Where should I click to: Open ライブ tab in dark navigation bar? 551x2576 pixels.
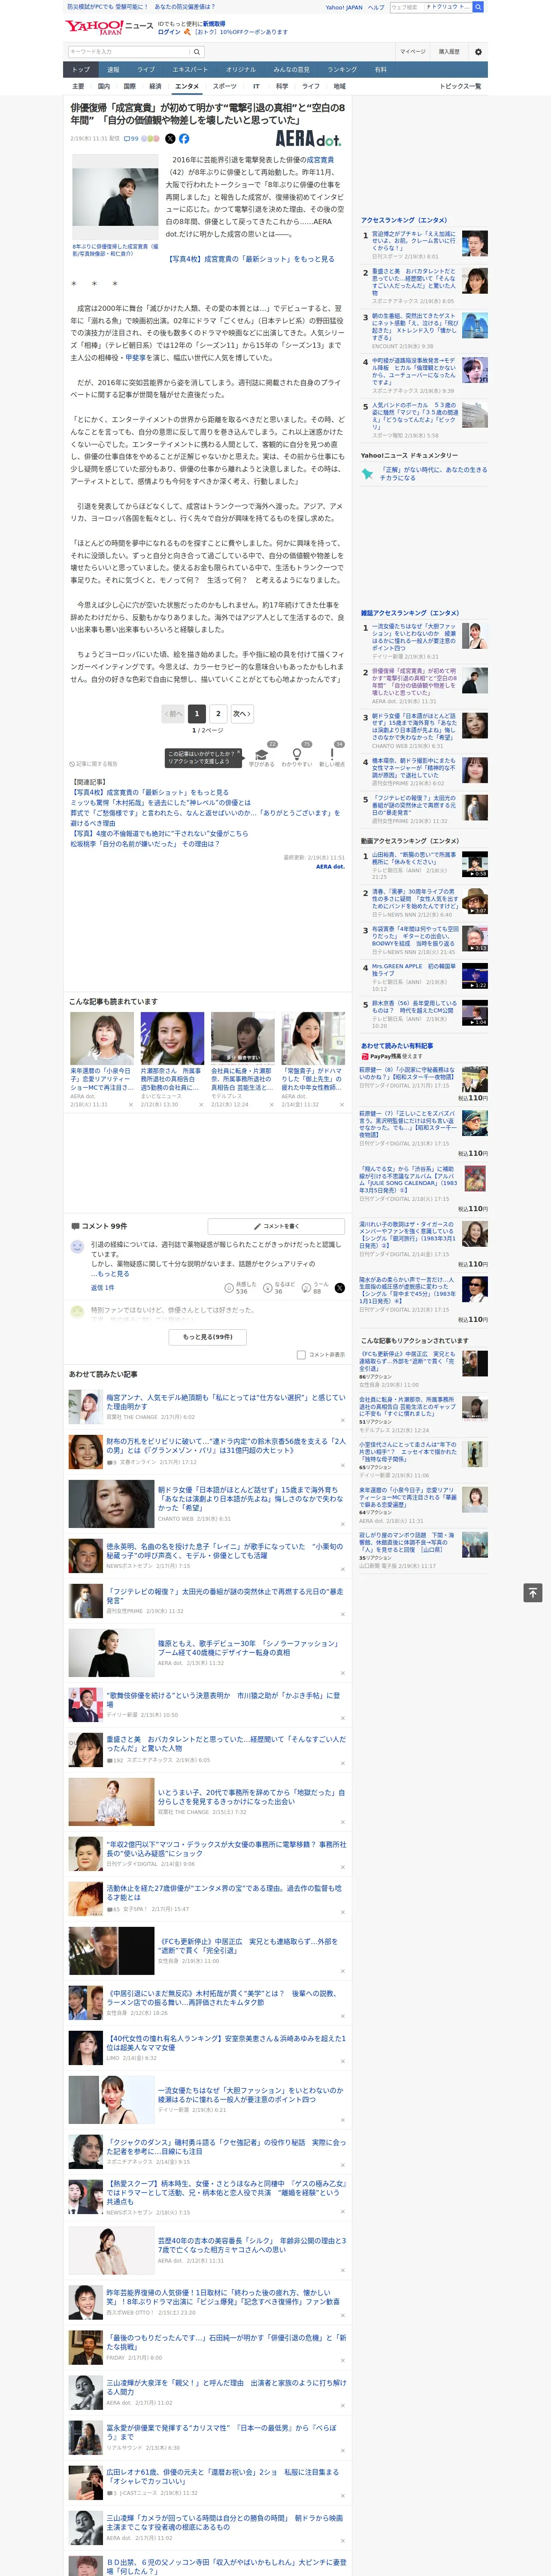(146, 70)
